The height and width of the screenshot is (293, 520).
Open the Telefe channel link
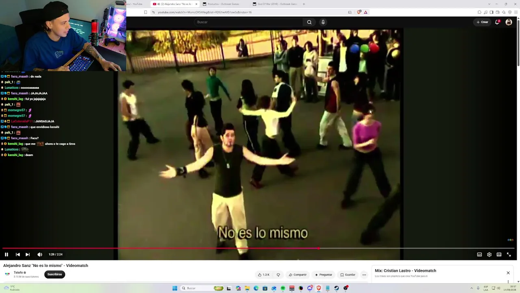(x=18, y=273)
